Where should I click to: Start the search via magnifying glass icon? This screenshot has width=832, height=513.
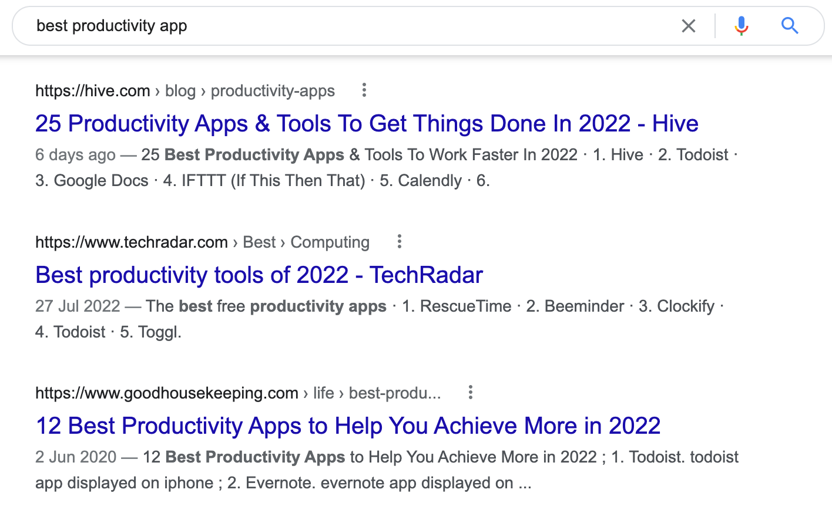790,26
